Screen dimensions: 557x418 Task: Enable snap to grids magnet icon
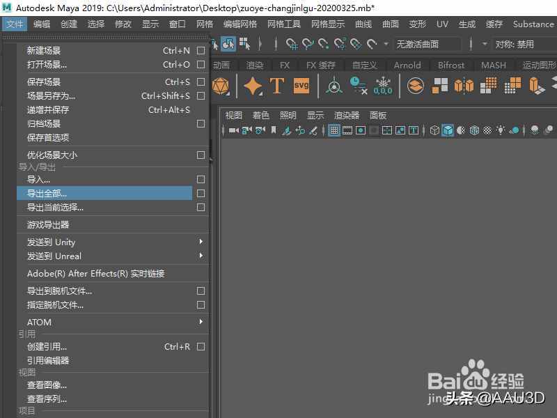click(292, 44)
